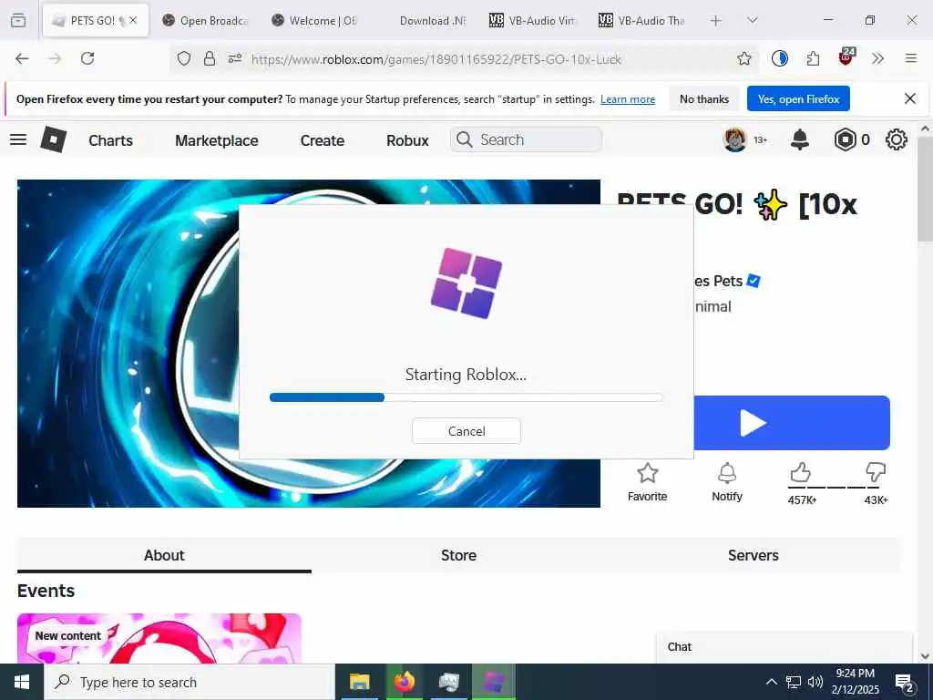This screenshot has width=933, height=700.
Task: Open Firefox View icon in tab strip
Action: tap(18, 20)
